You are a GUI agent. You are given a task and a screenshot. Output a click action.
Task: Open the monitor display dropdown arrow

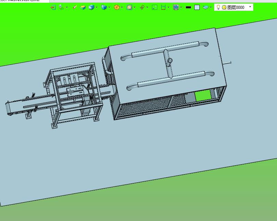pyautogui.click(x=181, y=8)
